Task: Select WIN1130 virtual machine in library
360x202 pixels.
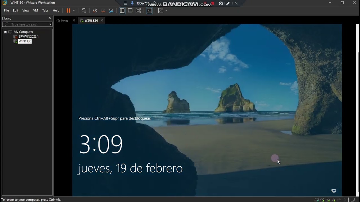Action: pyautogui.click(x=25, y=41)
